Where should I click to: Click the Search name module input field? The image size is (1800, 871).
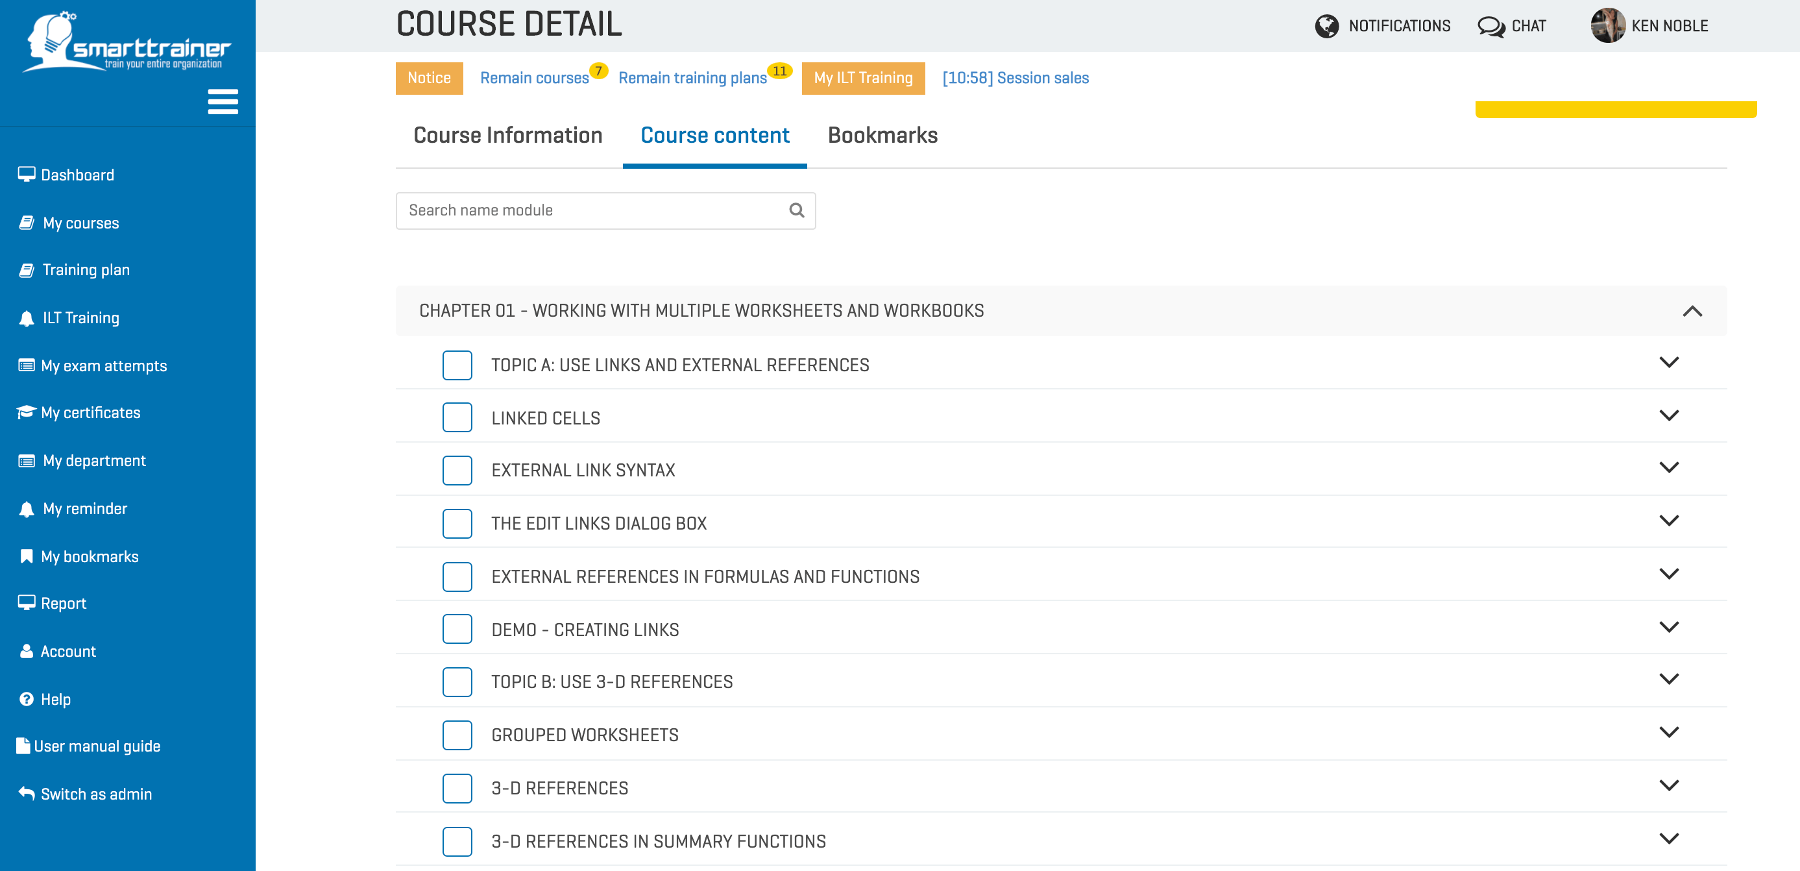pos(606,209)
